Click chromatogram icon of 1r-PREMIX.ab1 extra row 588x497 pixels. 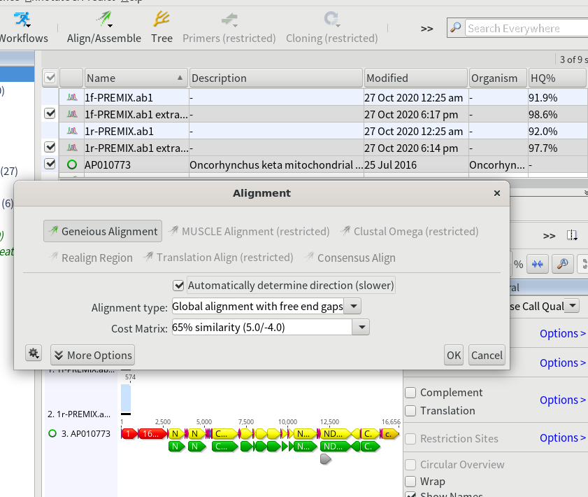pyautogui.click(x=72, y=148)
